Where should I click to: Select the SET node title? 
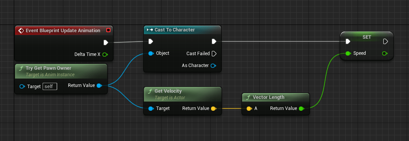367,37
